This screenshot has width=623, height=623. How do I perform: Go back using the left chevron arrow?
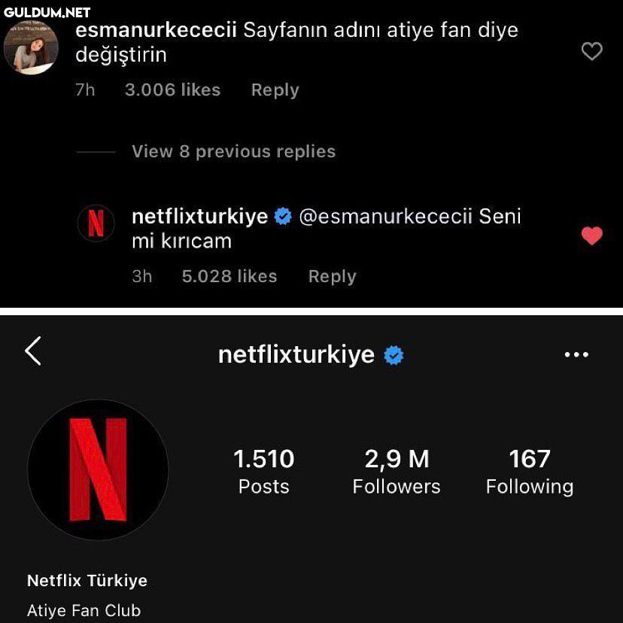point(33,351)
